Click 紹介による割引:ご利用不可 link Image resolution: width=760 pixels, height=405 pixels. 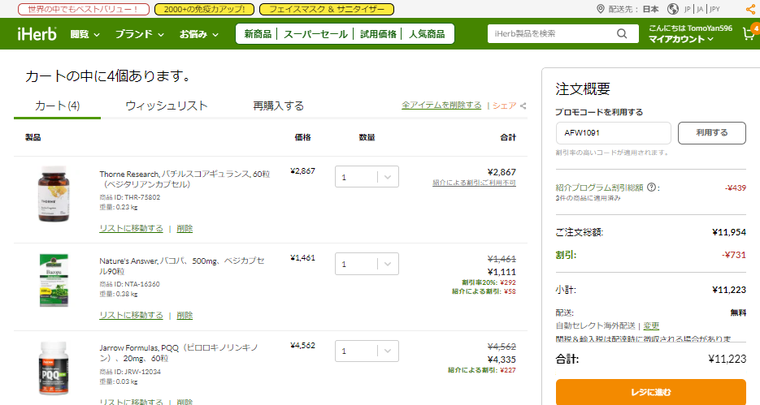(x=474, y=183)
